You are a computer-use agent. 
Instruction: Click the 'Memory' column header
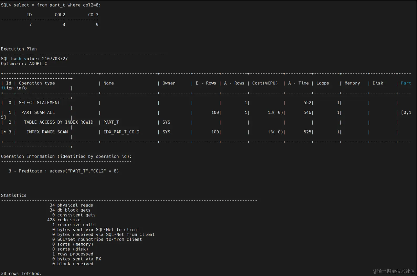coord(352,83)
